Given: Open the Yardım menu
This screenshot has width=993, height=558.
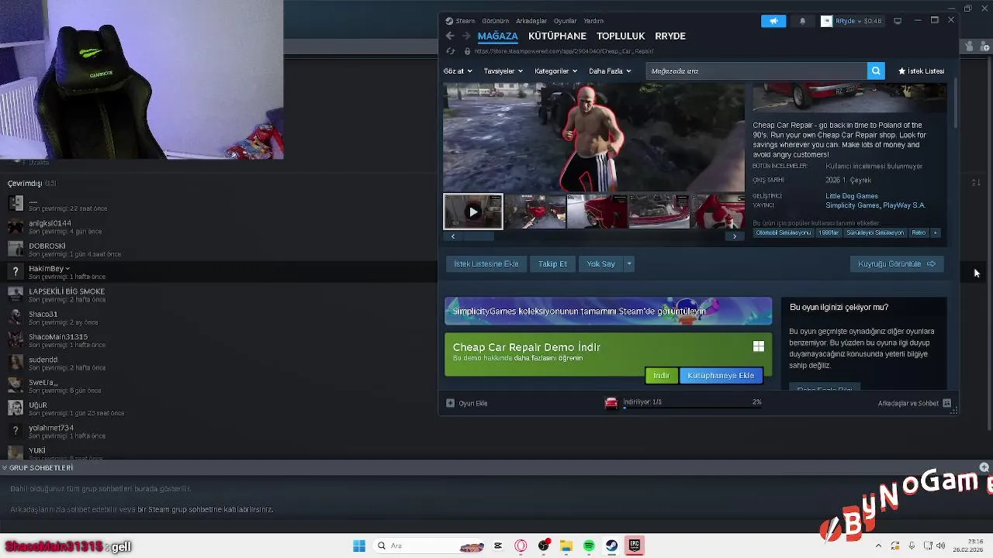Looking at the screenshot, I should [593, 21].
